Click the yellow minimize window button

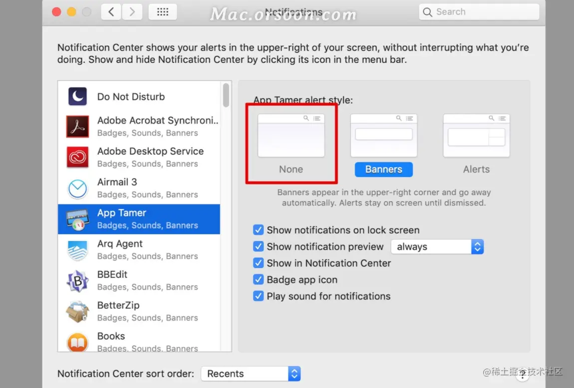pyautogui.click(x=71, y=12)
